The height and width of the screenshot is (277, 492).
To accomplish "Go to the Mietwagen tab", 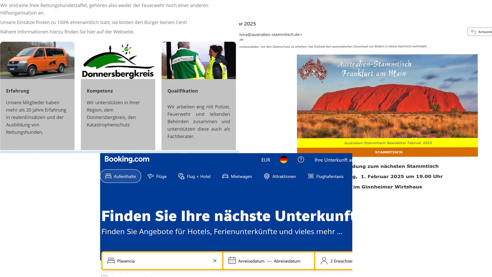I will [x=237, y=176].
